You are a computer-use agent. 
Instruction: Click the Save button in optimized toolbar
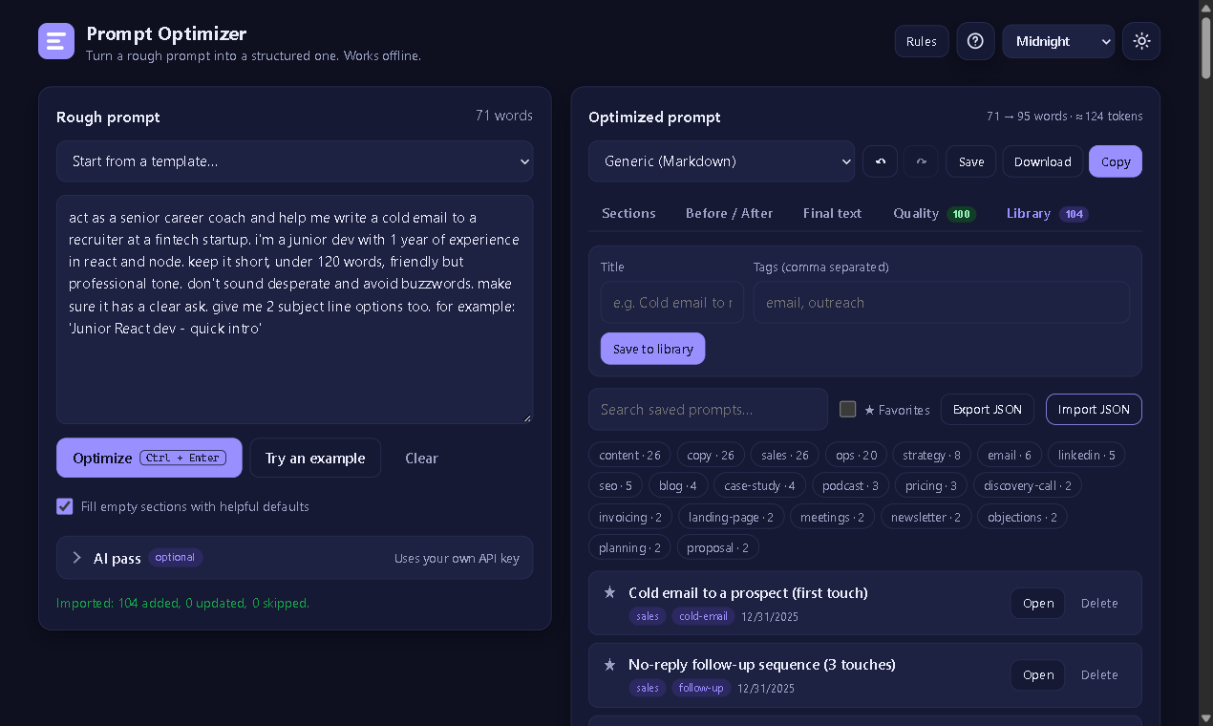[971, 161]
